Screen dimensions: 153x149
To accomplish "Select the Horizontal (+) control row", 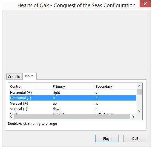I will [73, 92].
